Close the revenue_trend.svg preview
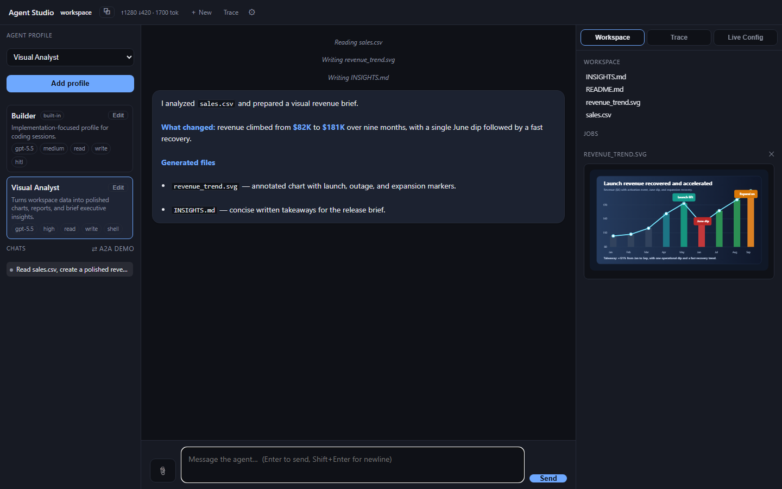Screen dimensions: 782x489 click(771, 154)
